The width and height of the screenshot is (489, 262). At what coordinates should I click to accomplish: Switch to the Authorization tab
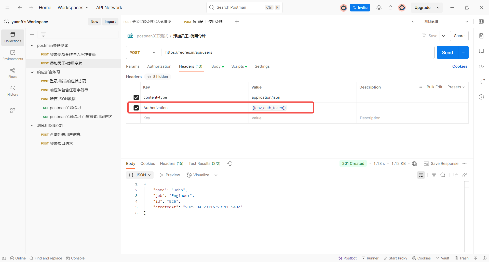pyautogui.click(x=159, y=66)
